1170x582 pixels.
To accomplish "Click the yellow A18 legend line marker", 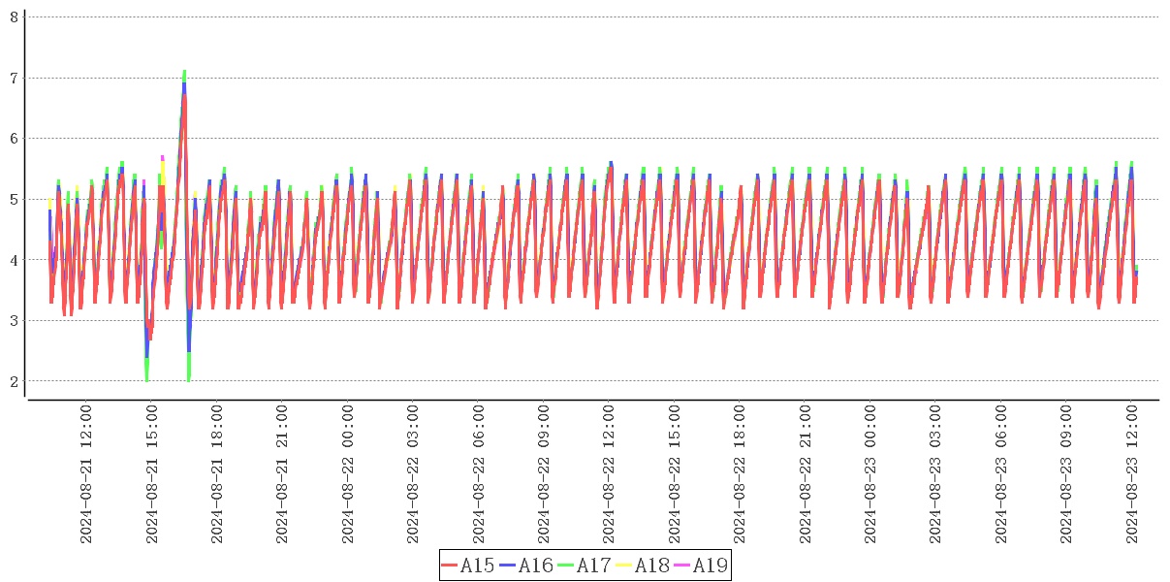I will pyautogui.click(x=624, y=566).
